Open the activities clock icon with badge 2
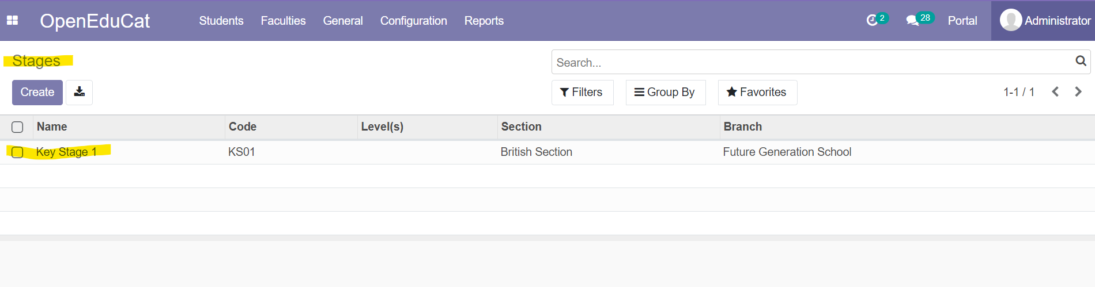Screen dimensions: 1095x287 [872, 21]
